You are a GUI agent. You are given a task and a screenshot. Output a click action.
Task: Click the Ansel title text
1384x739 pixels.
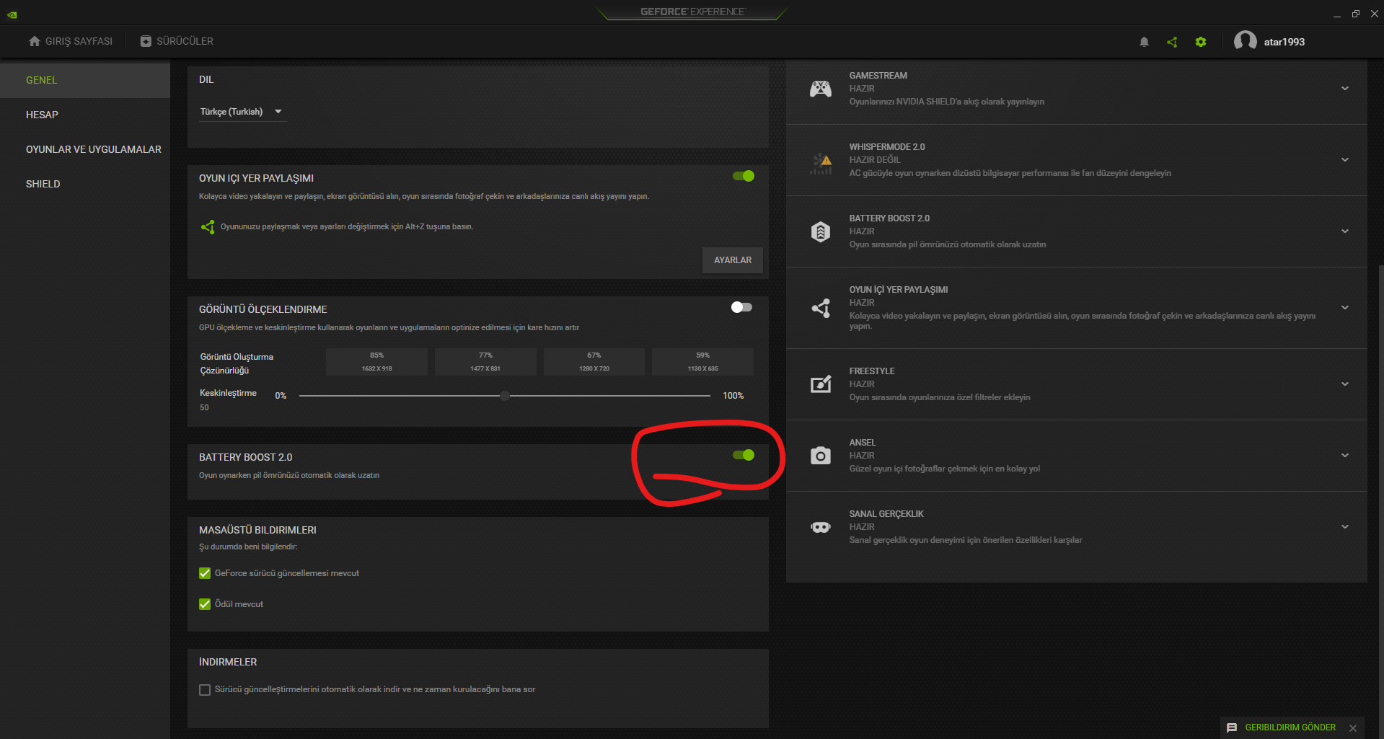pos(863,443)
